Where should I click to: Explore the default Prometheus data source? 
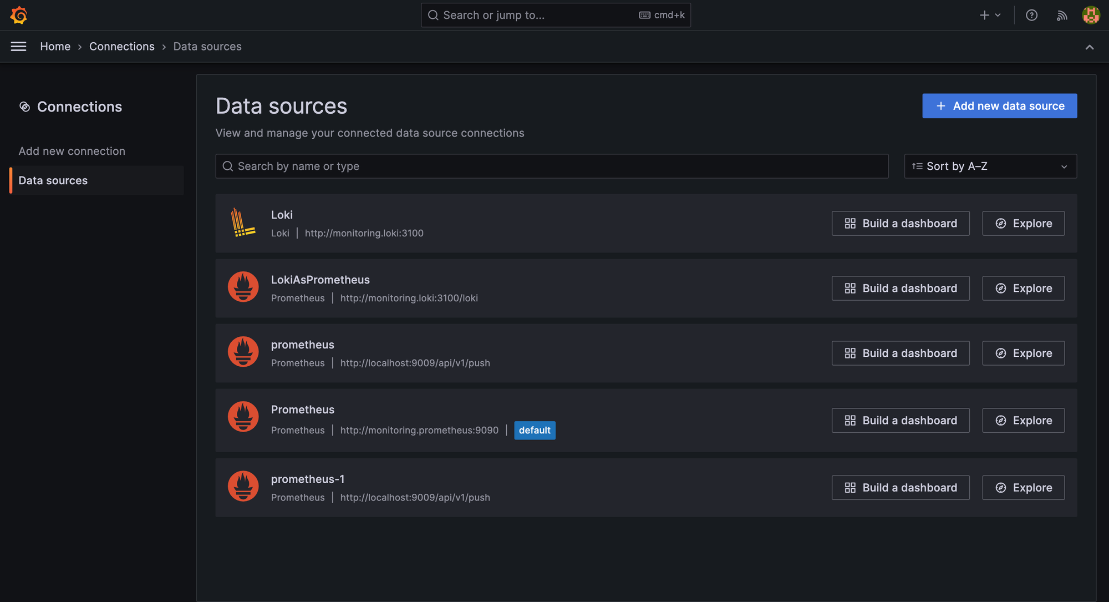(x=1023, y=421)
